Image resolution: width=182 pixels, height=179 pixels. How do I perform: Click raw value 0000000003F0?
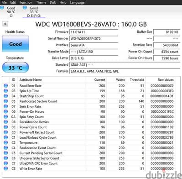(x=162, y=91)
